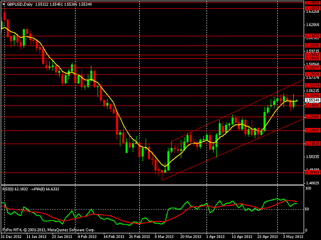This screenshot has height=240, width=321.
Task: Click the 1.62060 price axis value
Action: (x=312, y=25)
